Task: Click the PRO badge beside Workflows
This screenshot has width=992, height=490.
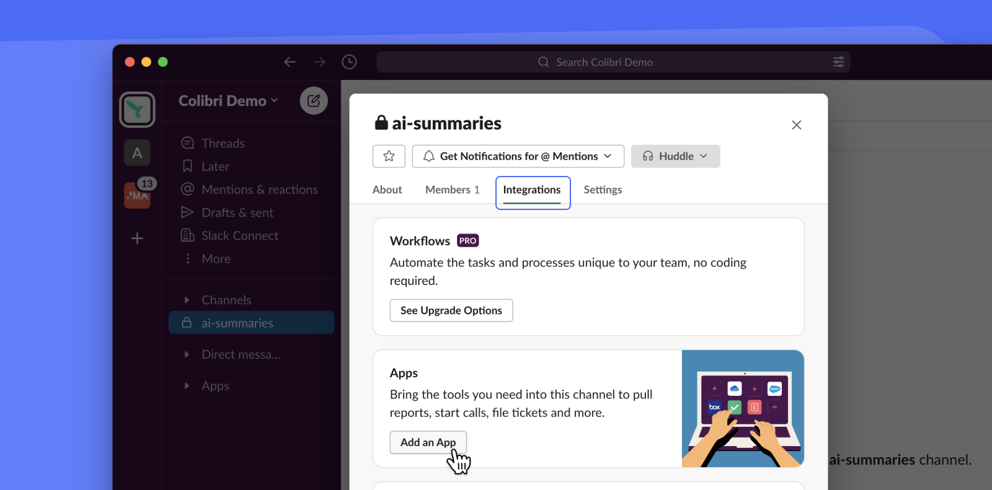Action: [468, 240]
